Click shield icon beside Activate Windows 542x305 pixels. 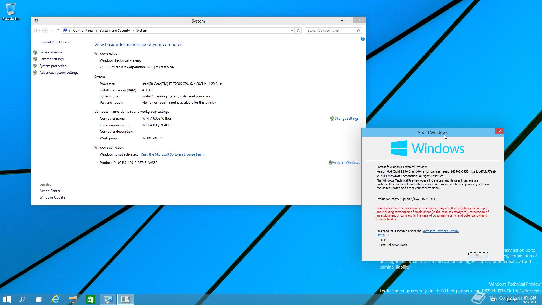(330, 163)
